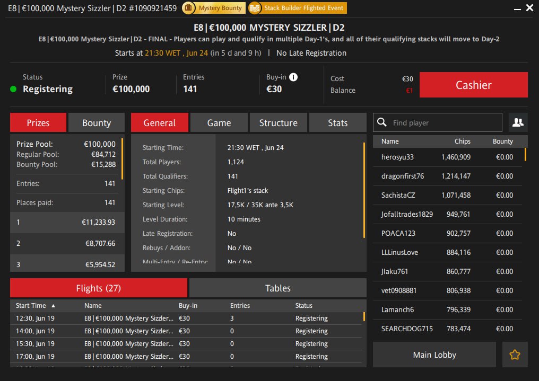Sort flights by Entries column header

click(x=240, y=305)
